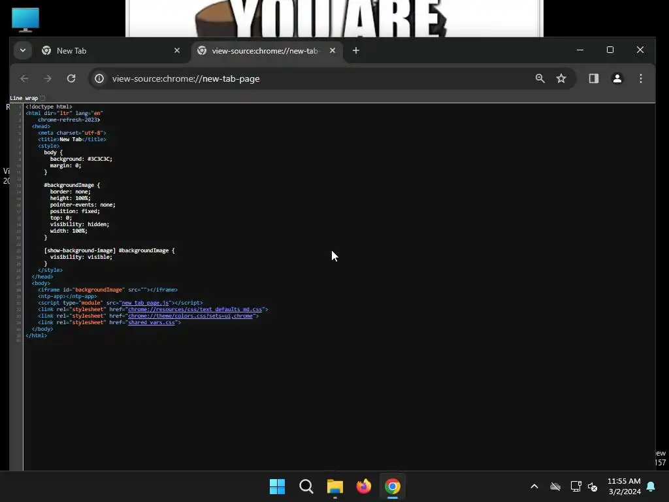This screenshot has width=669, height=502.
Task: Toggle the Line wrap checkbox
Action: point(42,98)
